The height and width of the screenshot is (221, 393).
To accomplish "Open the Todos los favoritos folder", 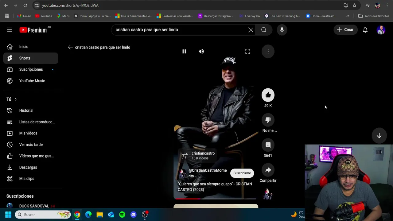I will point(374,16).
